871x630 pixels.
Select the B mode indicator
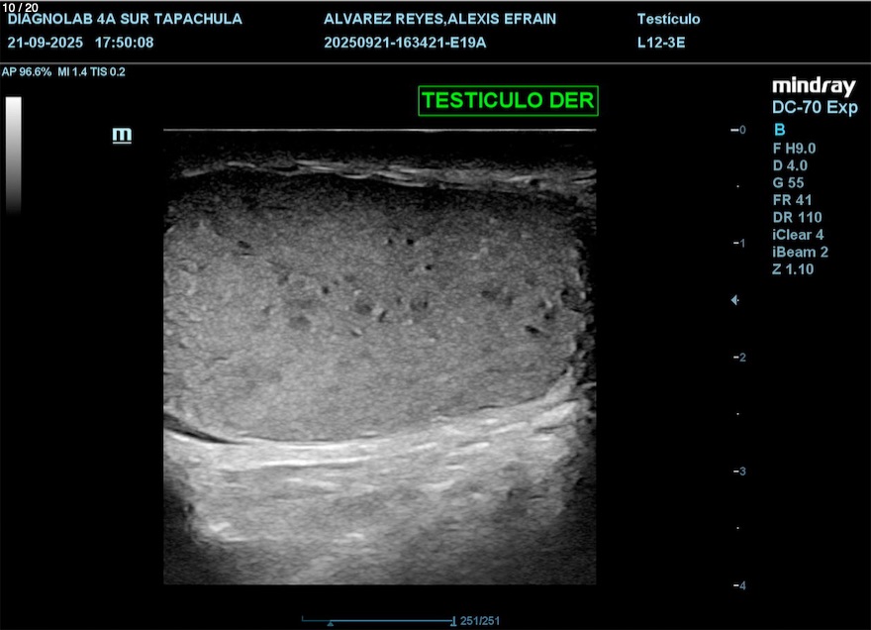(x=779, y=130)
